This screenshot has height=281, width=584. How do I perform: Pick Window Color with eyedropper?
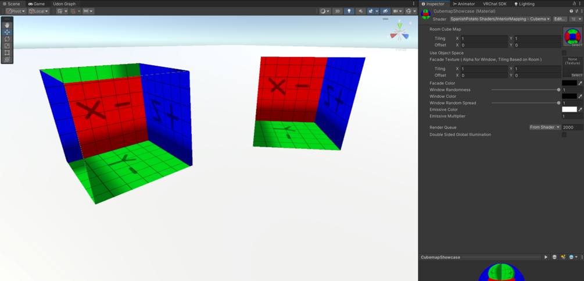[x=581, y=96]
